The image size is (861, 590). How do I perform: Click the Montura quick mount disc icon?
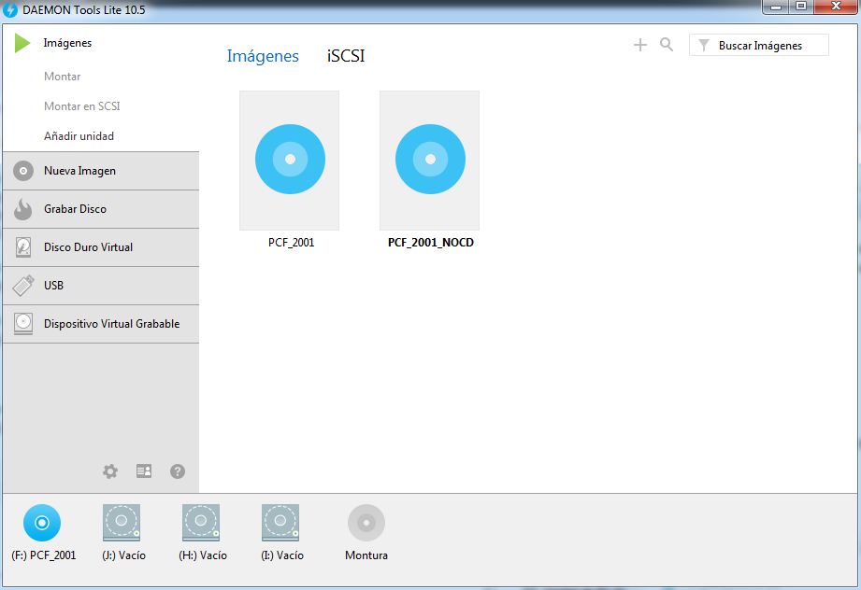366,523
